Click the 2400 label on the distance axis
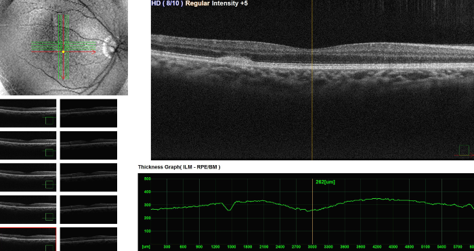Screen dimensions: 474x251 pyautogui.click(x=280, y=247)
